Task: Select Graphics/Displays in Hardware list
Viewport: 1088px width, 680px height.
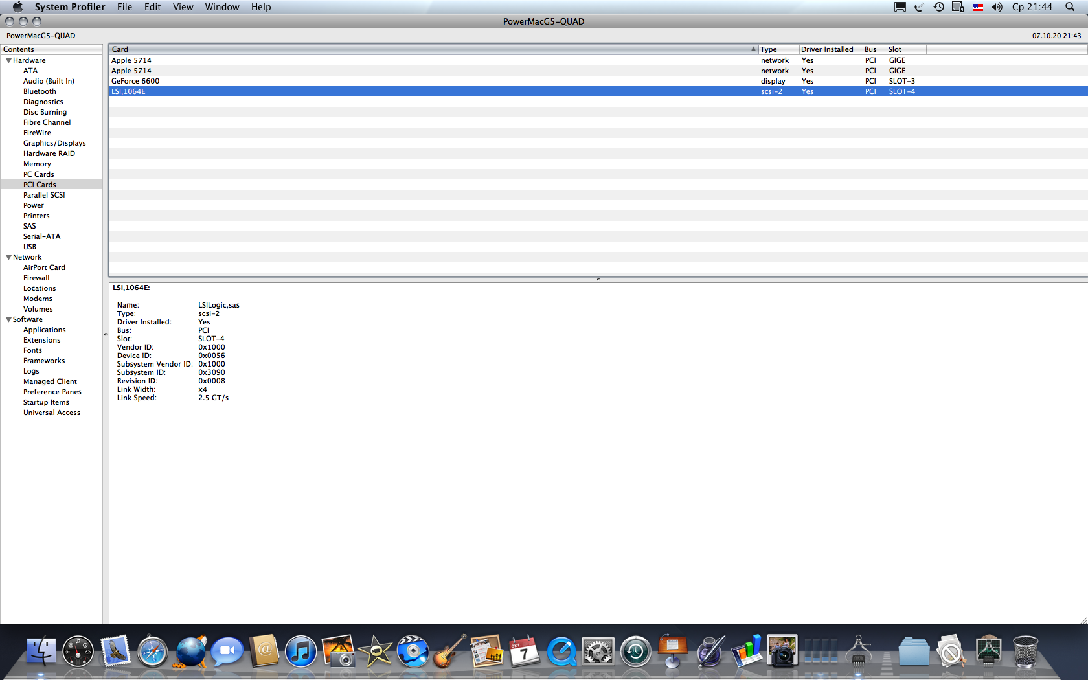Action: point(54,143)
